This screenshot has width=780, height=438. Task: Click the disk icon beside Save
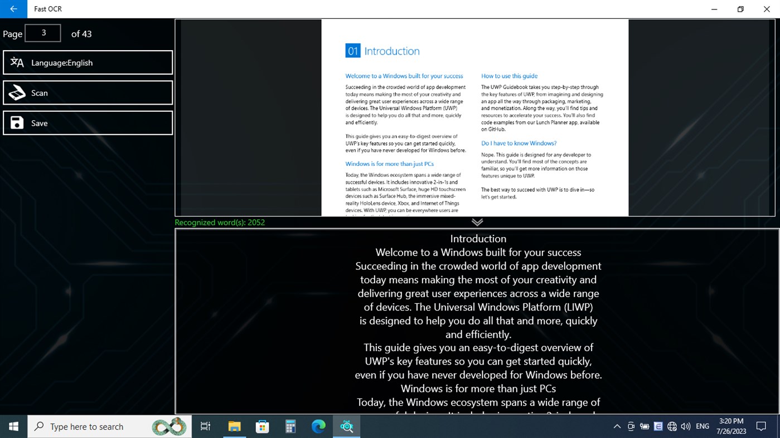pos(17,122)
